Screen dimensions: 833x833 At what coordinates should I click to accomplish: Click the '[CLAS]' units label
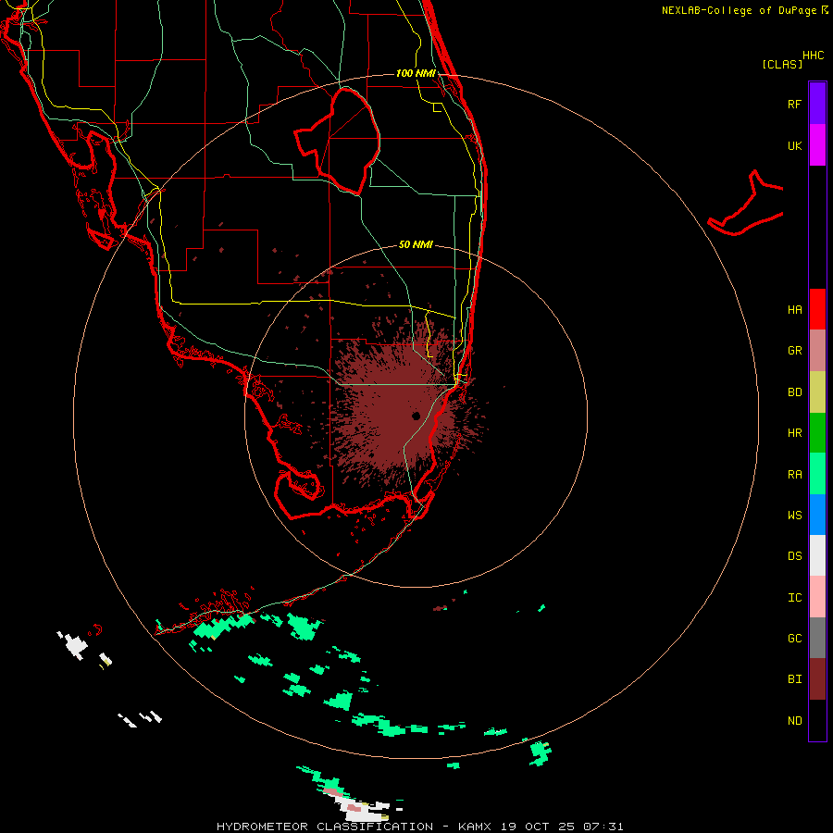point(782,64)
